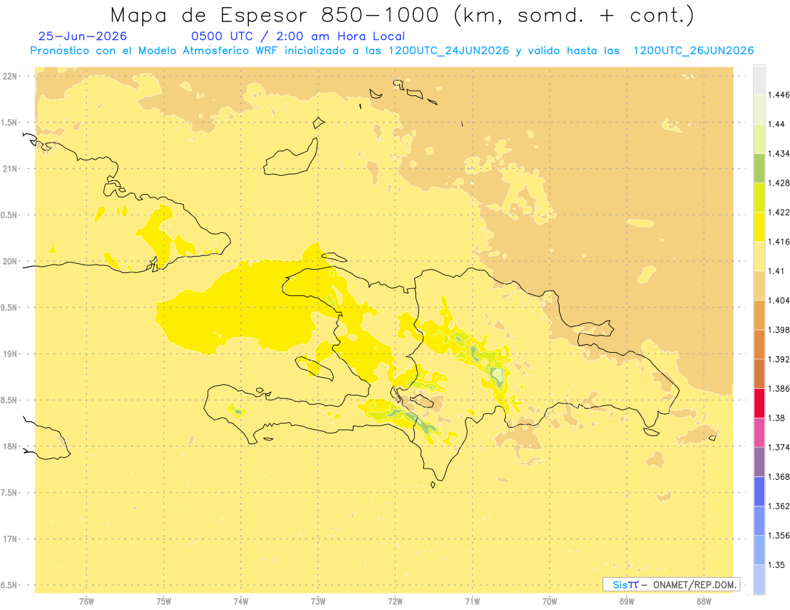Click the 1.434 colorbar value
Image resolution: width=790 pixels, height=610 pixels.
click(779, 154)
